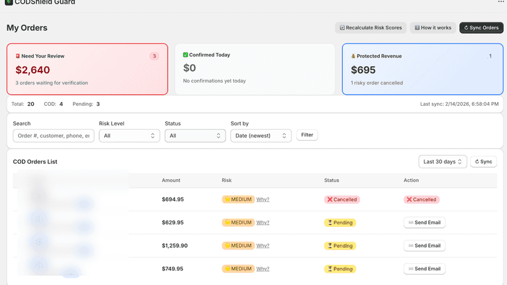The width and height of the screenshot is (507, 285).
Task: Click green checkmark icon on Confirmed Today
Action: coord(186,55)
